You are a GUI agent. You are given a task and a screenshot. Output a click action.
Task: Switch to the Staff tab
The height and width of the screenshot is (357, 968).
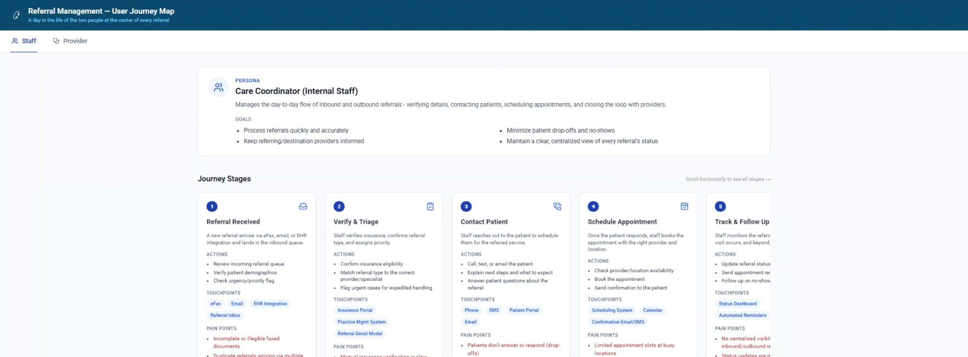pos(24,41)
